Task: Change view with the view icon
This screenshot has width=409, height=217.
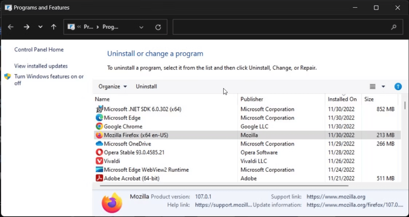Action: click(x=373, y=86)
